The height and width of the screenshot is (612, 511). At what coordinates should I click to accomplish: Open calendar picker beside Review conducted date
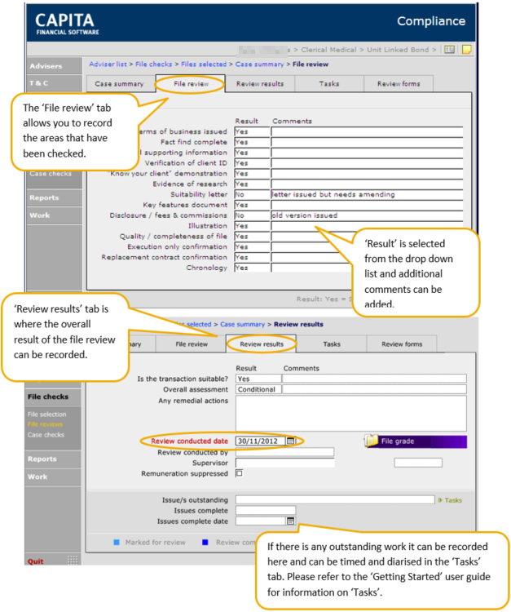click(290, 441)
